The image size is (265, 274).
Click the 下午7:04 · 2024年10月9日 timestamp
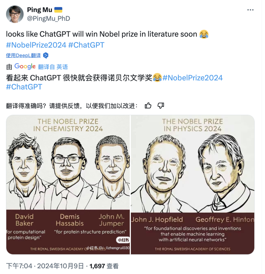point(45,266)
